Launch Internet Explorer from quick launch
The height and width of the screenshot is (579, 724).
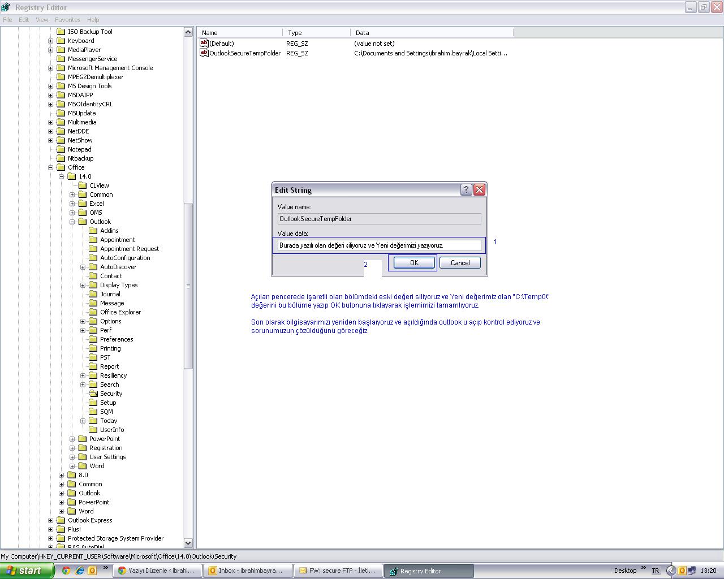click(79, 571)
